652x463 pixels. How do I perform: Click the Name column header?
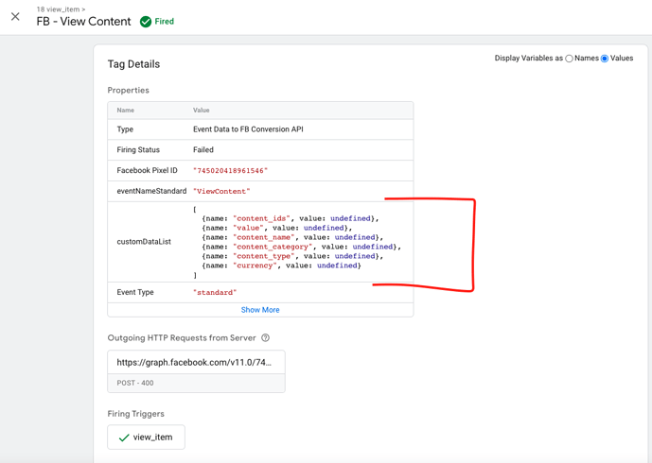point(126,111)
